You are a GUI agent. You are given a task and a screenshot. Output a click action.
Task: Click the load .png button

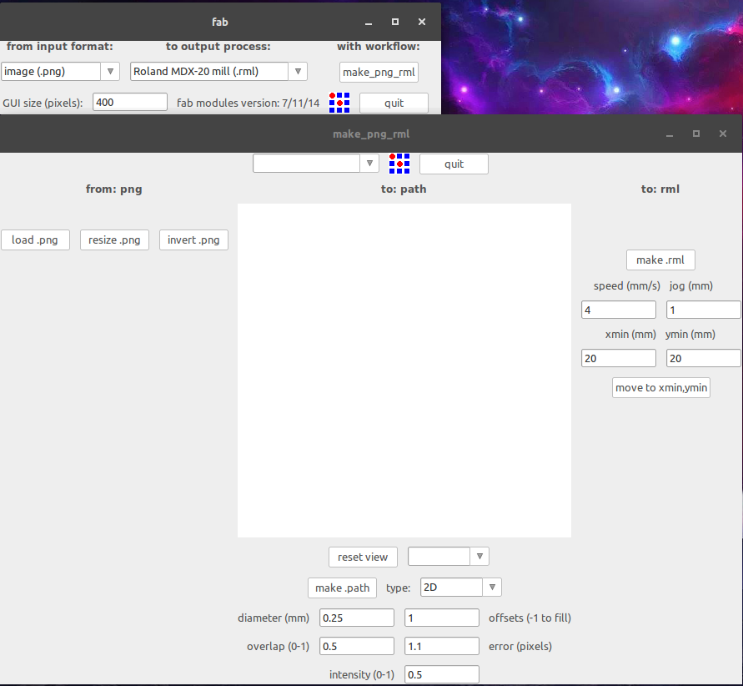point(35,240)
